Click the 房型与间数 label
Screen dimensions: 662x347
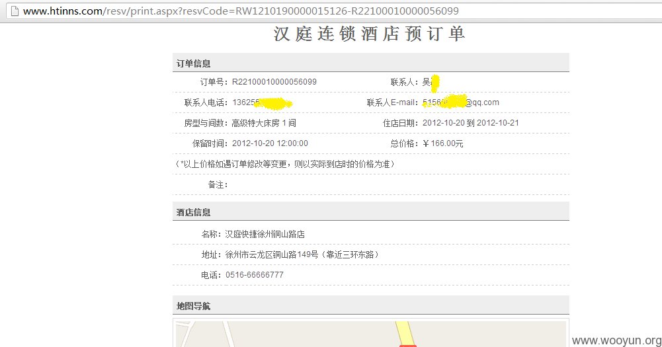(x=206, y=123)
